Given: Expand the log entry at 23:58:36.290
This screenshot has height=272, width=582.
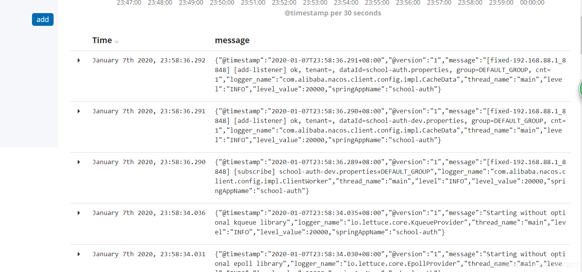Looking at the screenshot, I should pyautogui.click(x=78, y=162).
